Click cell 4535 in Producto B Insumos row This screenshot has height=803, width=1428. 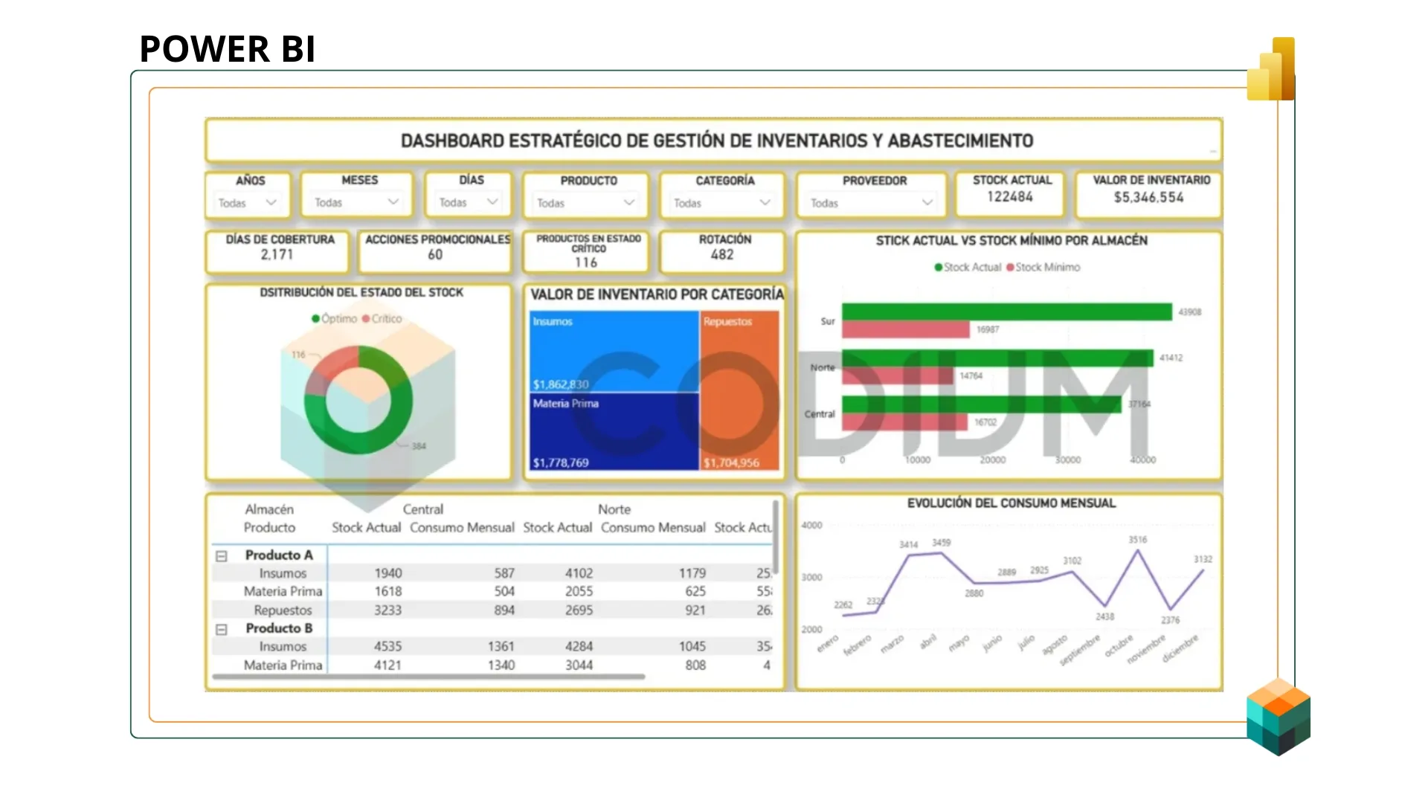pyautogui.click(x=387, y=647)
